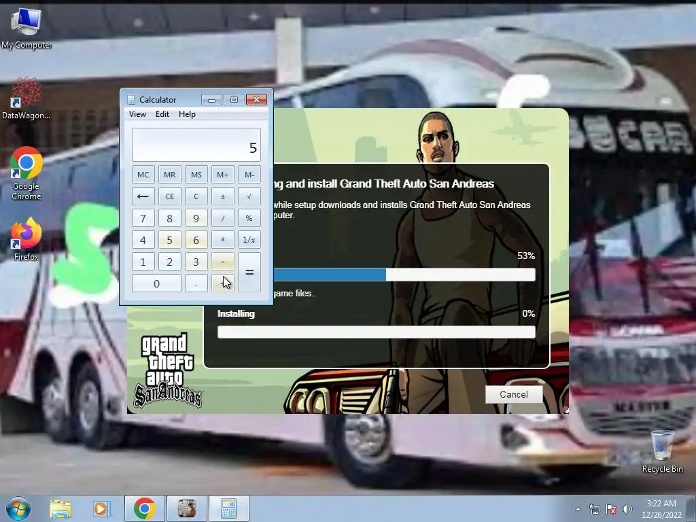This screenshot has width=696, height=522.
Task: Click the Show desktop strip in taskbar
Action: tap(691, 508)
